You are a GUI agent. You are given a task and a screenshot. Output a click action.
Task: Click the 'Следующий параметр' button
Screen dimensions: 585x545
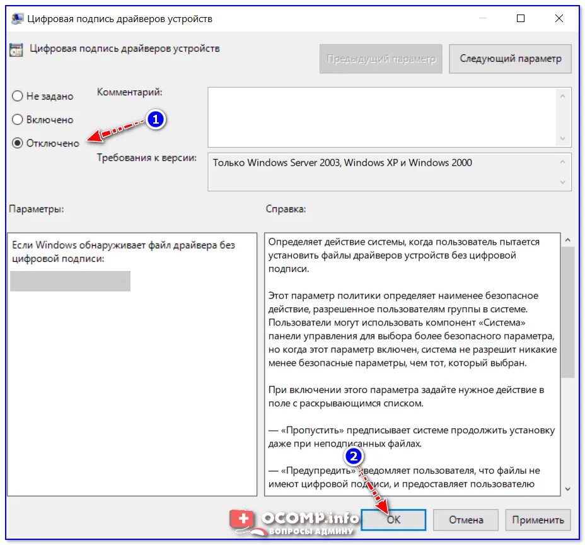click(x=510, y=59)
